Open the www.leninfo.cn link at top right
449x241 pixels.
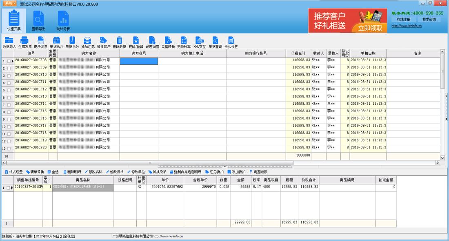[x=407, y=26]
